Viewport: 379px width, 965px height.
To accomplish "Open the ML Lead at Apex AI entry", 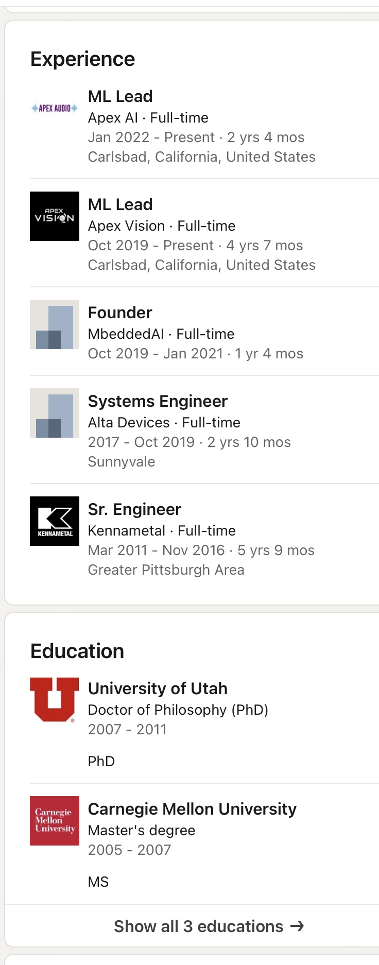I will click(x=120, y=96).
